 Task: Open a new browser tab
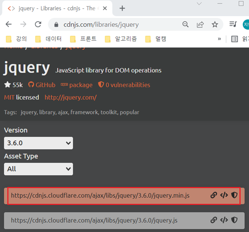pyautogui.click(x=122, y=8)
